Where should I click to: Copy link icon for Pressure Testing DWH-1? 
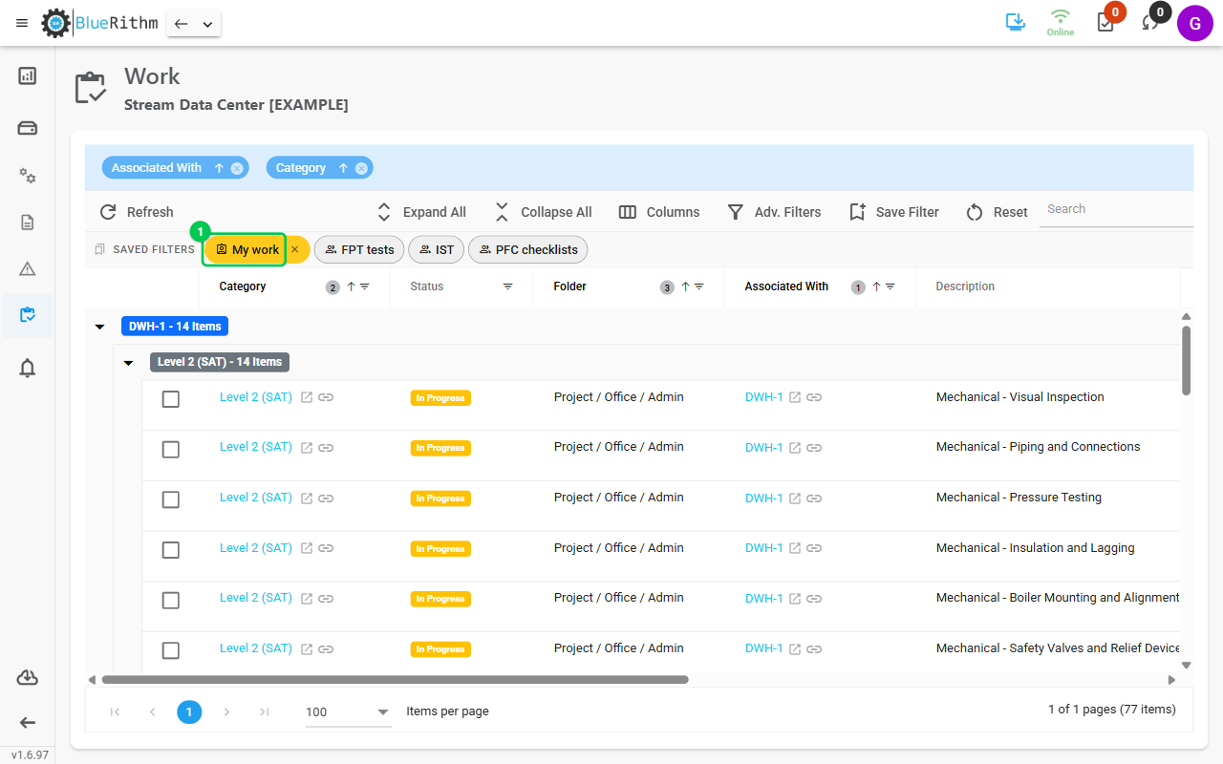click(x=814, y=499)
